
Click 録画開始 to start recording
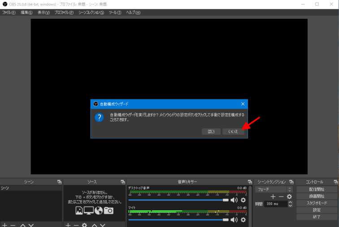click(317, 196)
